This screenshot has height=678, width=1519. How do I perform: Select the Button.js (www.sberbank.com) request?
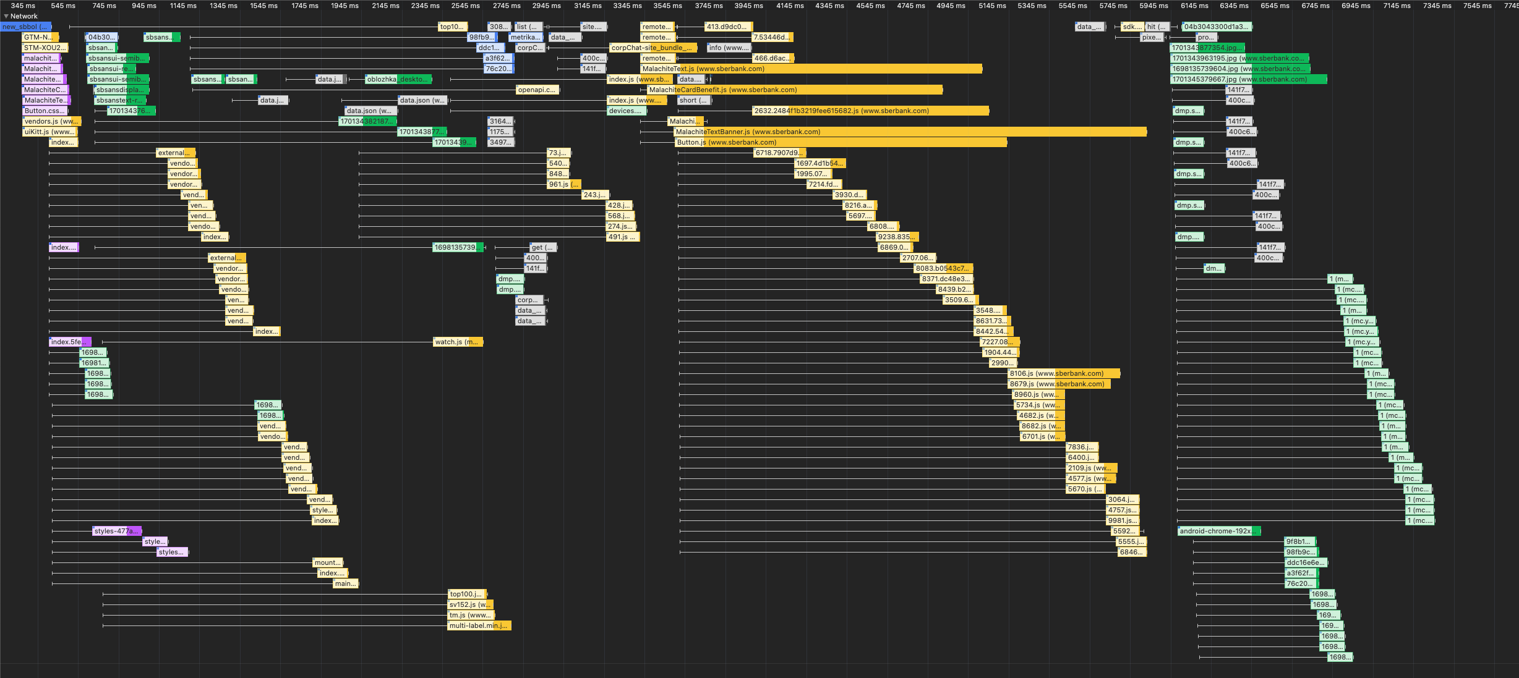click(x=841, y=142)
